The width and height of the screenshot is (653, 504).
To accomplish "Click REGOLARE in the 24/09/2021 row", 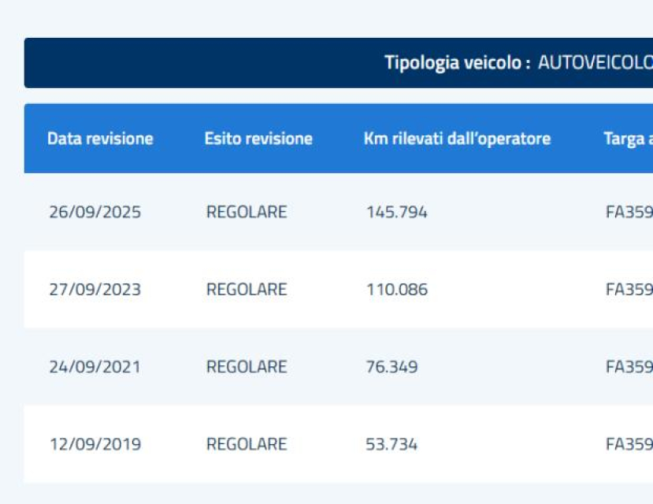I will [247, 367].
